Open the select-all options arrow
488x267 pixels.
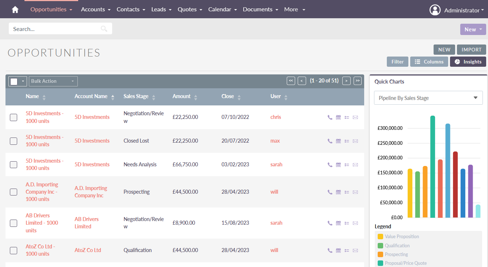click(23, 81)
